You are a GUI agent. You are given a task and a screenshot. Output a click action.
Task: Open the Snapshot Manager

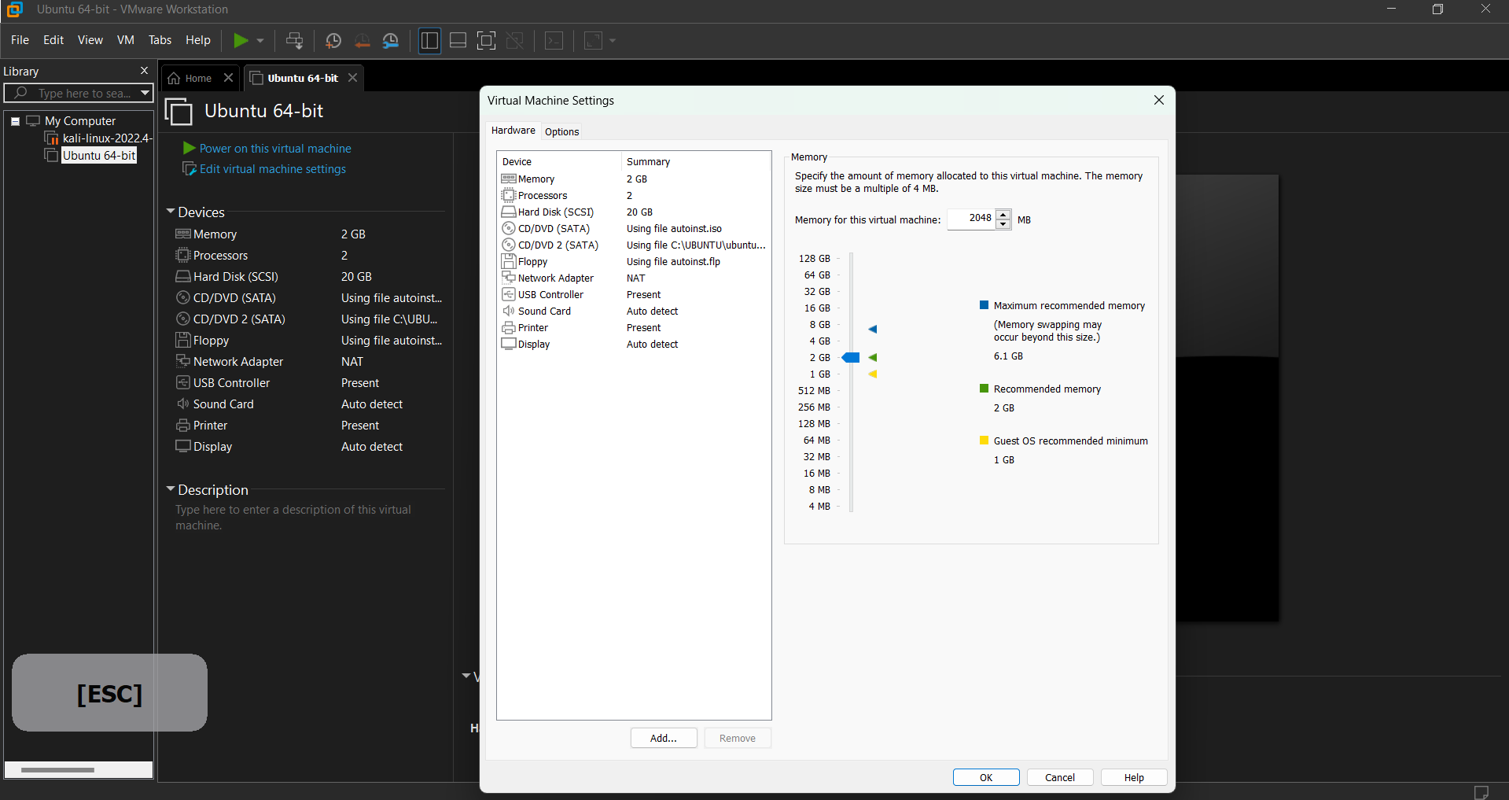391,40
